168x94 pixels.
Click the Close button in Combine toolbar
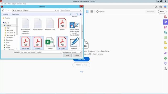(162, 11)
